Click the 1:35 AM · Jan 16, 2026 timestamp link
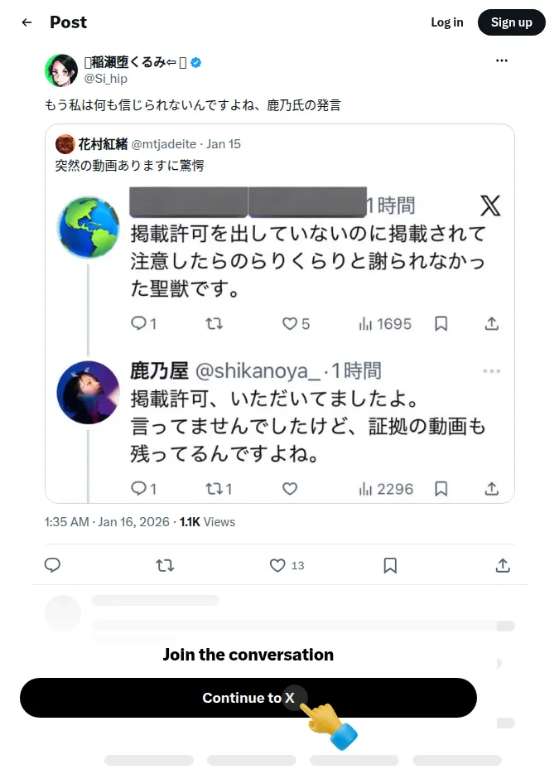 [107, 521]
